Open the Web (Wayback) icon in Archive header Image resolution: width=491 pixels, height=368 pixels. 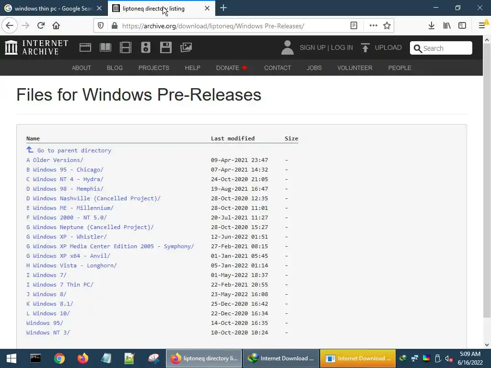[x=85, y=47]
